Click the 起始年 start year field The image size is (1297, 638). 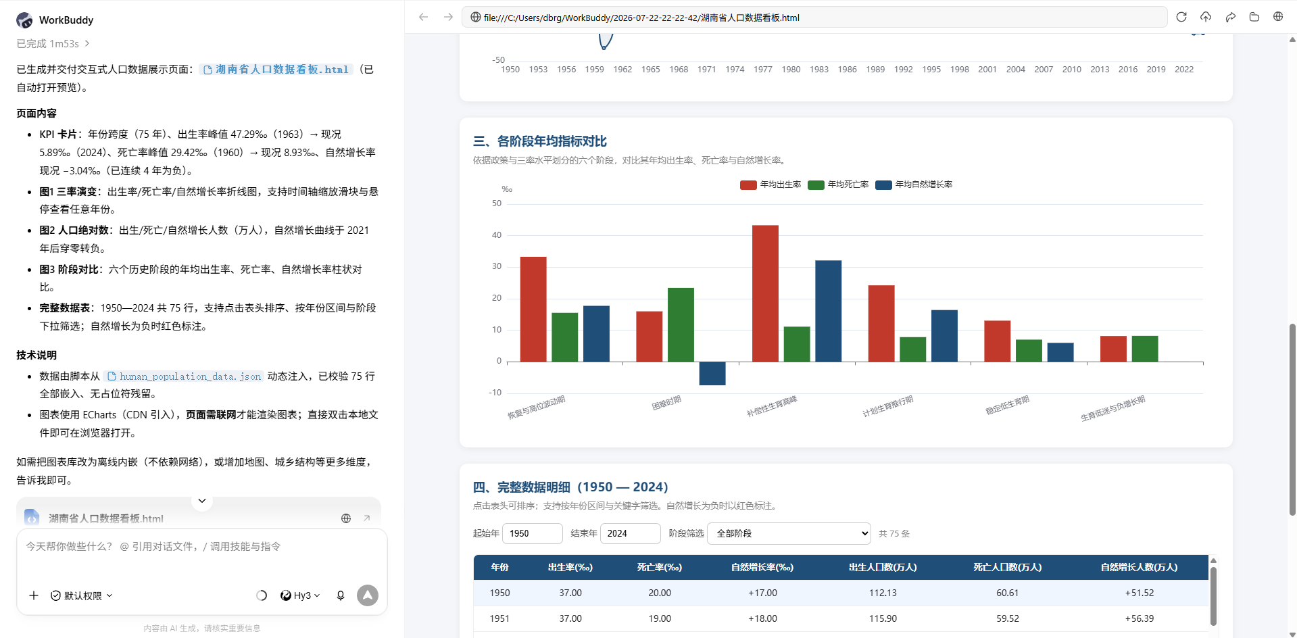pos(533,533)
